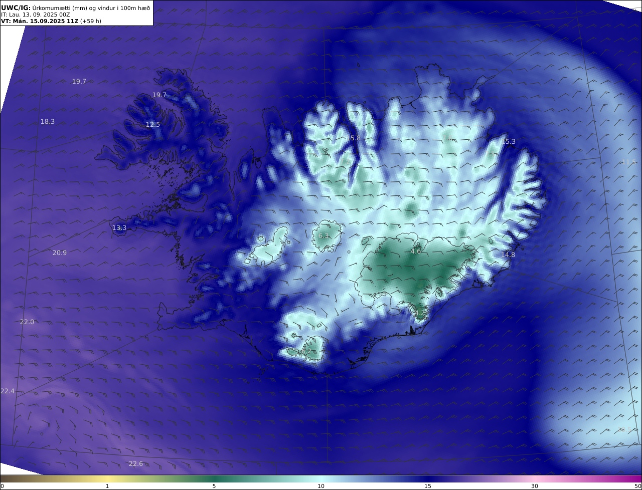
Task: Click the 4.2 value near the south coast
Action: (x=419, y=313)
